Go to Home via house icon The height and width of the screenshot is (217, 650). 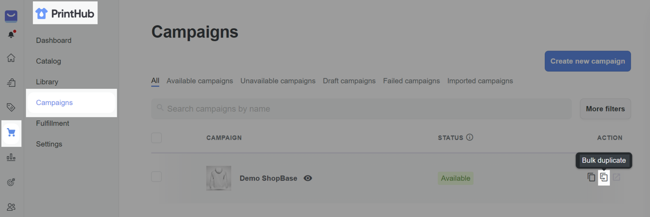point(11,58)
